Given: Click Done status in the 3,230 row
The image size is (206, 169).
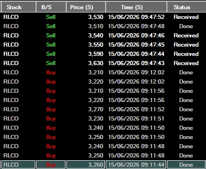Looking at the screenshot, I should point(186,119).
